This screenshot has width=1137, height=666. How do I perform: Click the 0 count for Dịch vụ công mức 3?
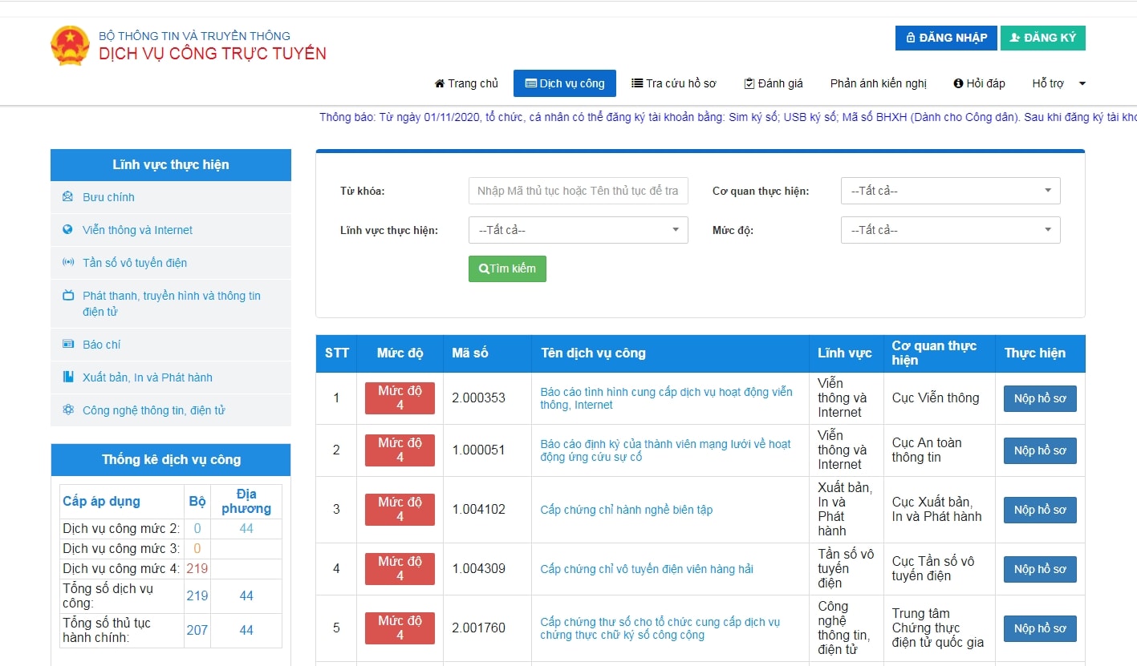(x=197, y=549)
